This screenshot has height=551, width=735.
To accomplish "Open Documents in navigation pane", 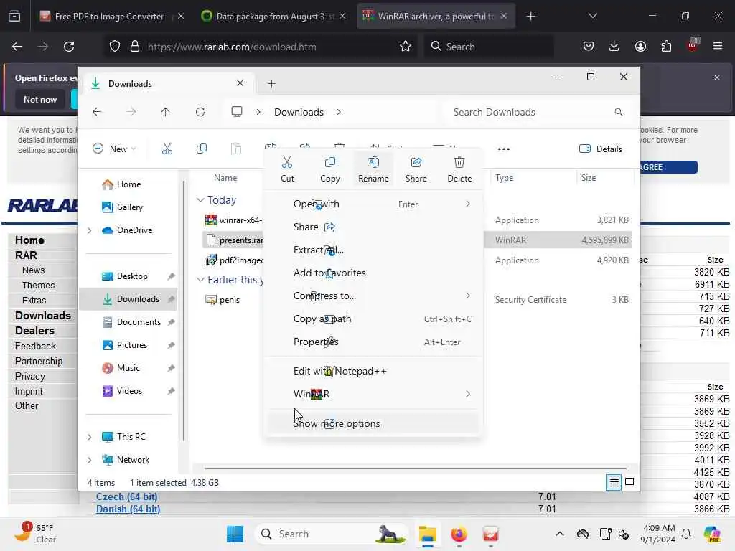I will pyautogui.click(x=139, y=322).
